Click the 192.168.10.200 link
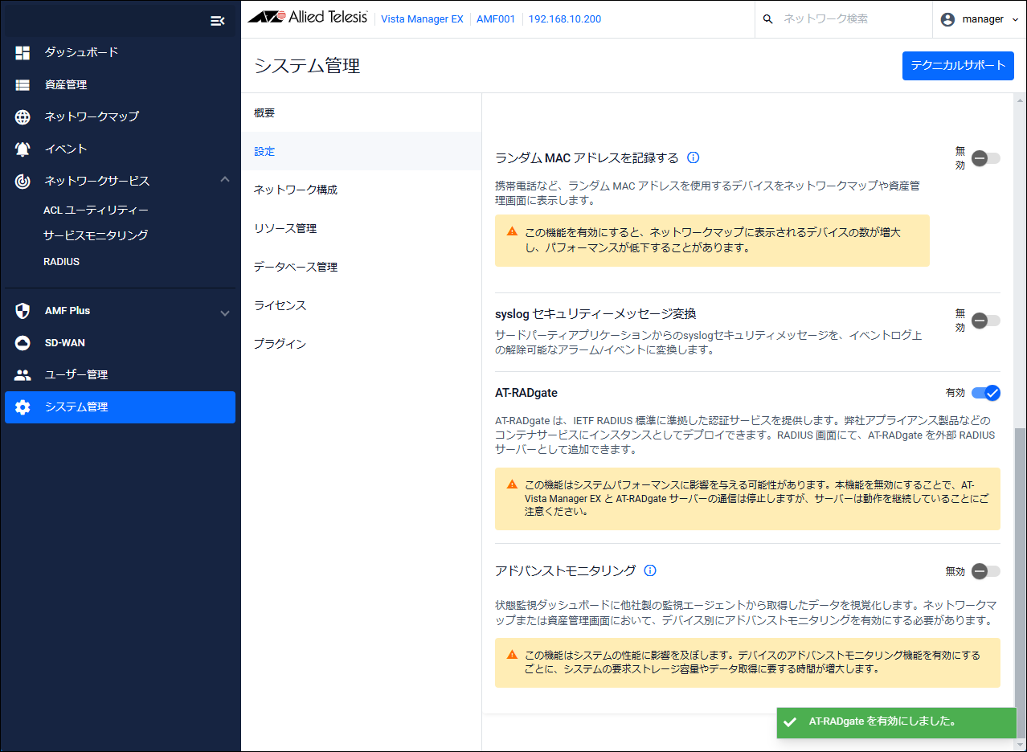 [565, 19]
